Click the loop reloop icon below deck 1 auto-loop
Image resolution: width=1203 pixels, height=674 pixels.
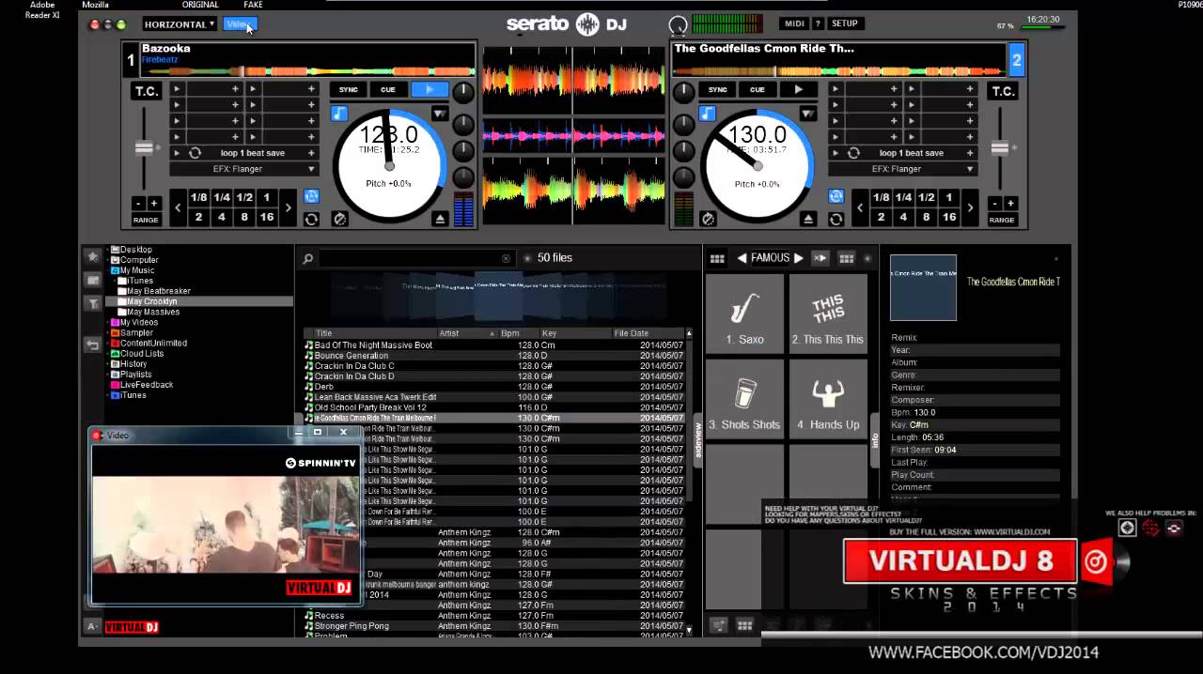pyautogui.click(x=311, y=219)
